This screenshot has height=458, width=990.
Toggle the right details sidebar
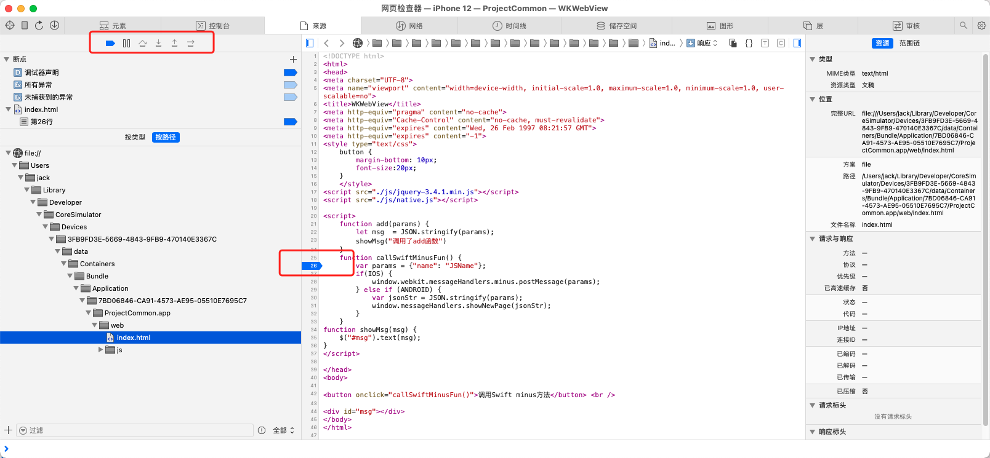pyautogui.click(x=797, y=43)
